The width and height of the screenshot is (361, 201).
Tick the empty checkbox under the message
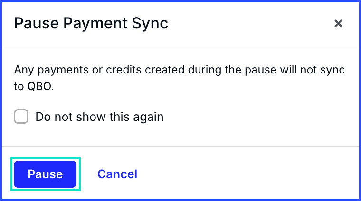pyautogui.click(x=21, y=117)
